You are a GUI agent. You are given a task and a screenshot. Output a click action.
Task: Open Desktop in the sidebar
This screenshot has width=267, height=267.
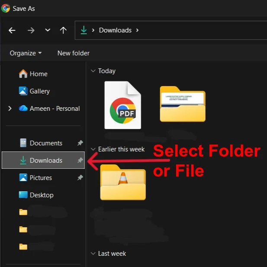pyautogui.click(x=36, y=195)
